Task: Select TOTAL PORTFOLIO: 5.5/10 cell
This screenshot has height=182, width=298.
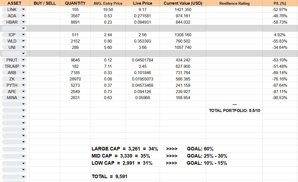Action: point(234,111)
